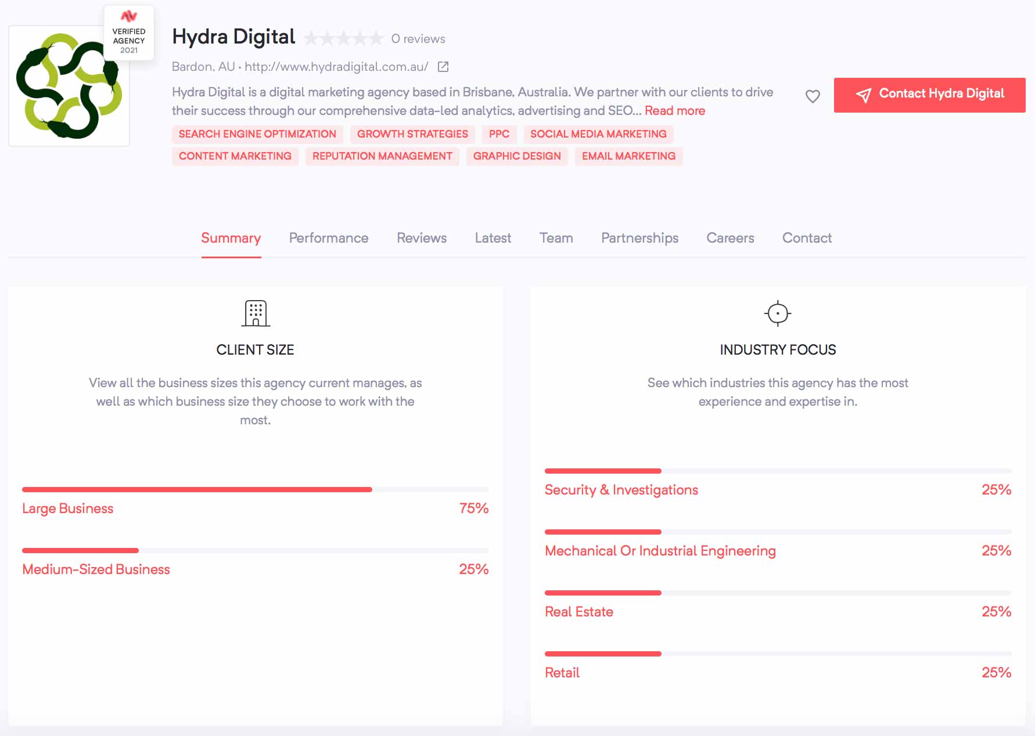Go to the Partnerships tab
Viewport: 1035px width, 736px height.
tap(640, 238)
